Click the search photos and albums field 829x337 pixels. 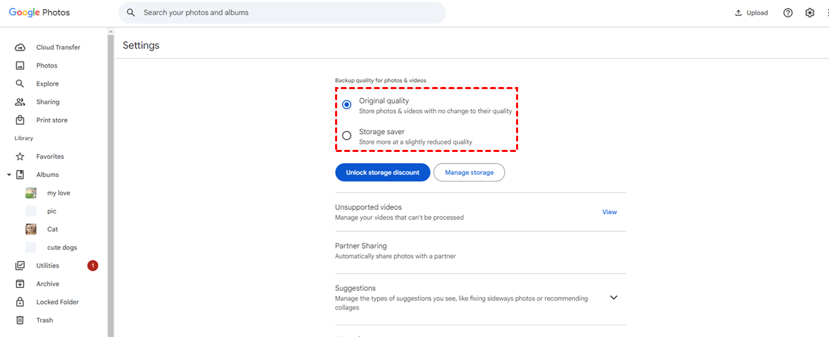tap(290, 13)
